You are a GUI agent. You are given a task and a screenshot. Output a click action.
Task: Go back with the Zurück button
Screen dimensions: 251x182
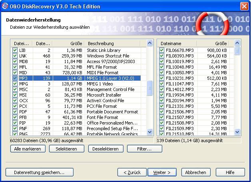tap(132, 172)
